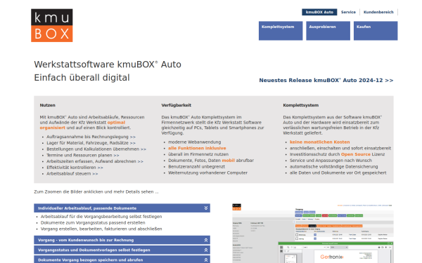The image size is (422, 263).
Task: Open the Service menu item
Action: (x=348, y=12)
